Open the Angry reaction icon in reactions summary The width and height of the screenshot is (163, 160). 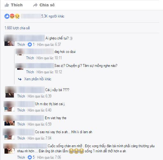coord(12,16)
